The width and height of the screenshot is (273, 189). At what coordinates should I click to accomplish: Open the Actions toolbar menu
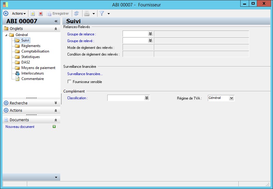(19, 13)
